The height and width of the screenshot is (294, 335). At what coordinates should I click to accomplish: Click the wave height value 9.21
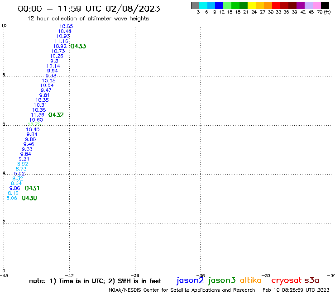(x=24, y=159)
